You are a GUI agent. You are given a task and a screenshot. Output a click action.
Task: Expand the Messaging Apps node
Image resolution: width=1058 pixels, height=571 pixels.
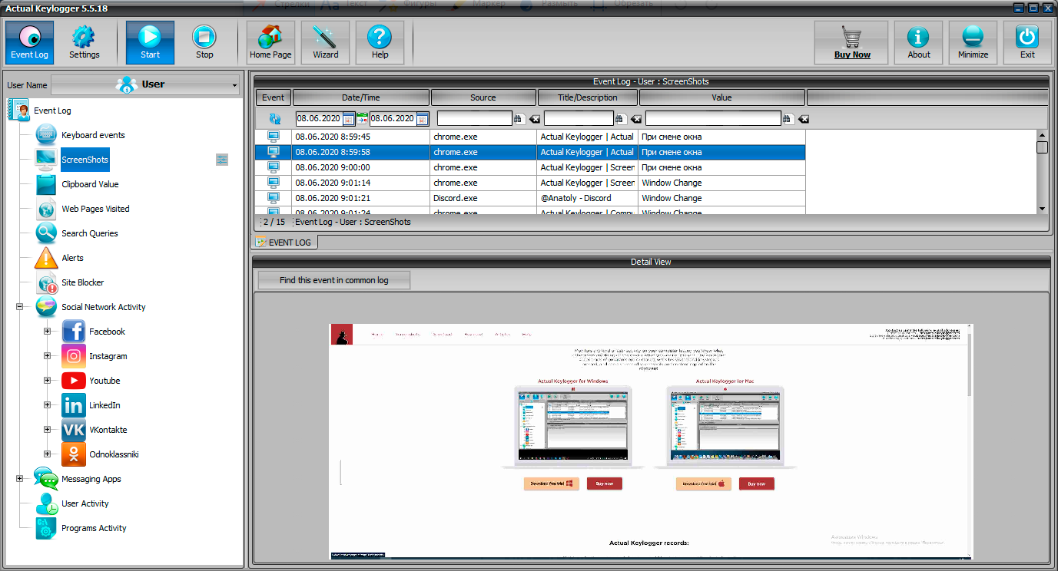pyautogui.click(x=19, y=479)
